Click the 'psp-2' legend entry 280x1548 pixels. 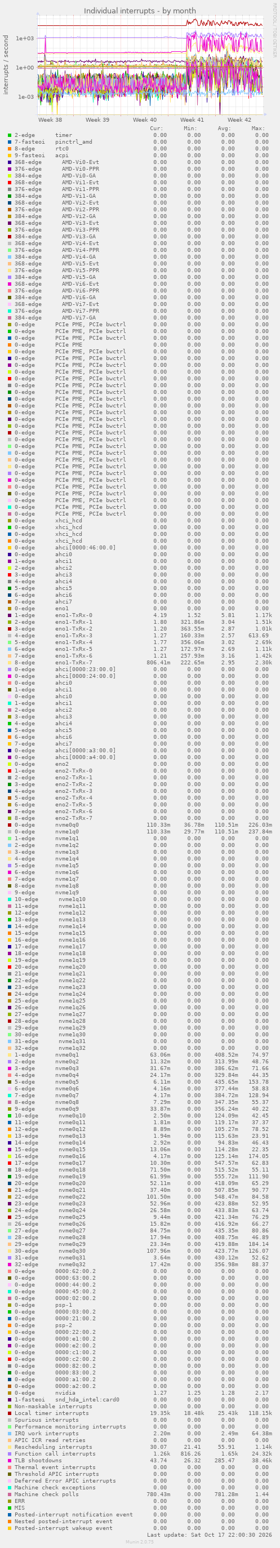(64, 1325)
